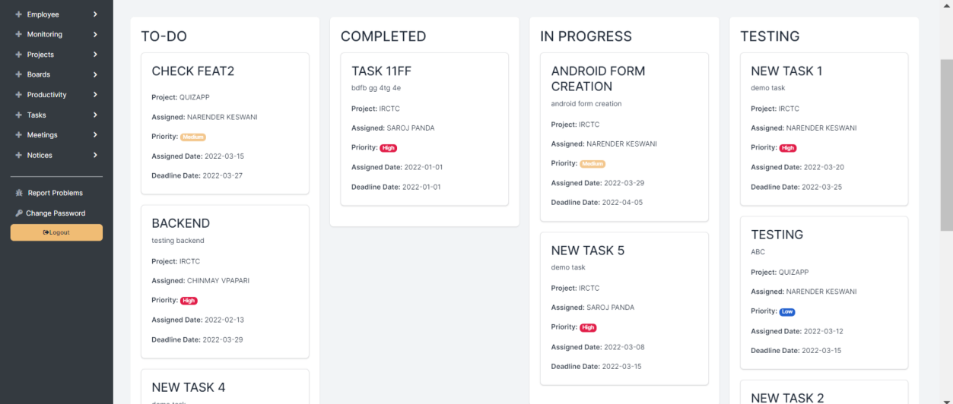
Task: Click the Report Problems link
Action: point(56,193)
